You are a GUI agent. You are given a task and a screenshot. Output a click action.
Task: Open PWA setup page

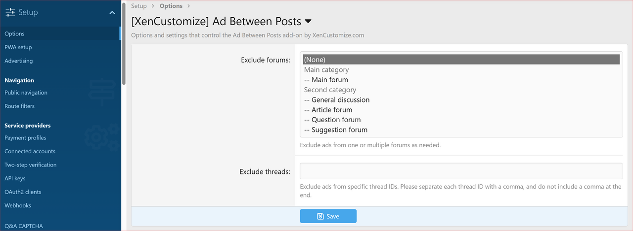click(x=18, y=47)
